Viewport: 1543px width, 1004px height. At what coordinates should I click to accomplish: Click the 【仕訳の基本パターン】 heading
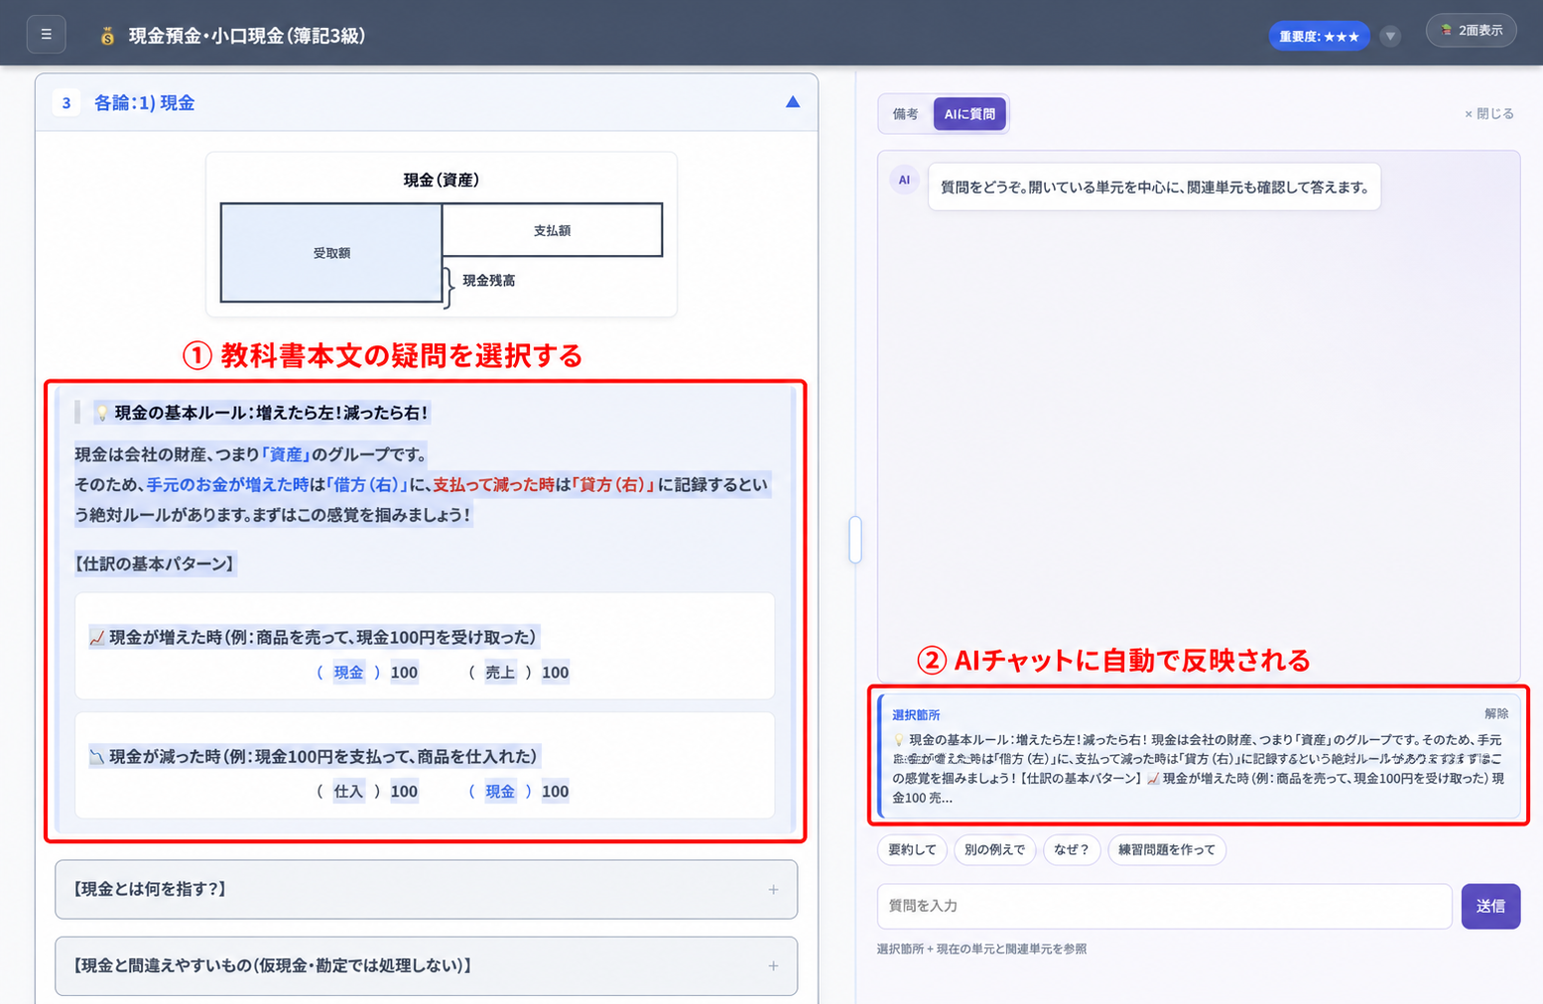click(155, 564)
